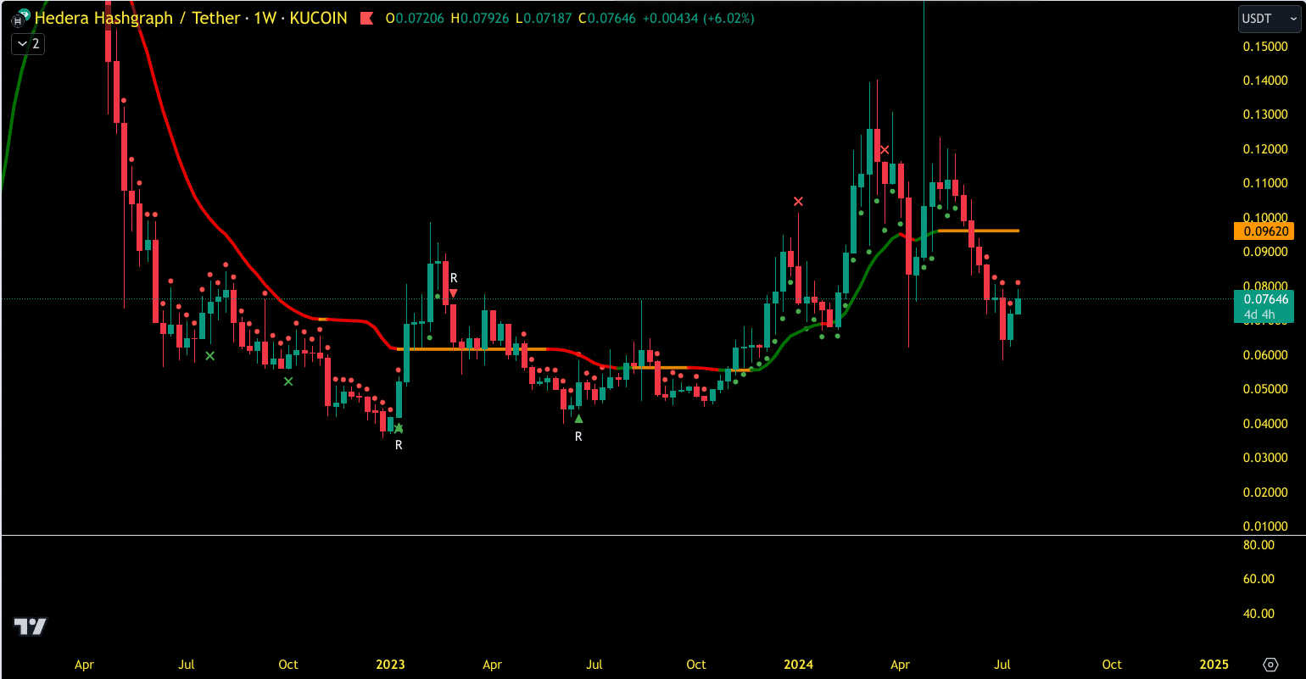1306x679 pixels.
Task: Click 0.05000 on the price axis
Action: click(1264, 389)
